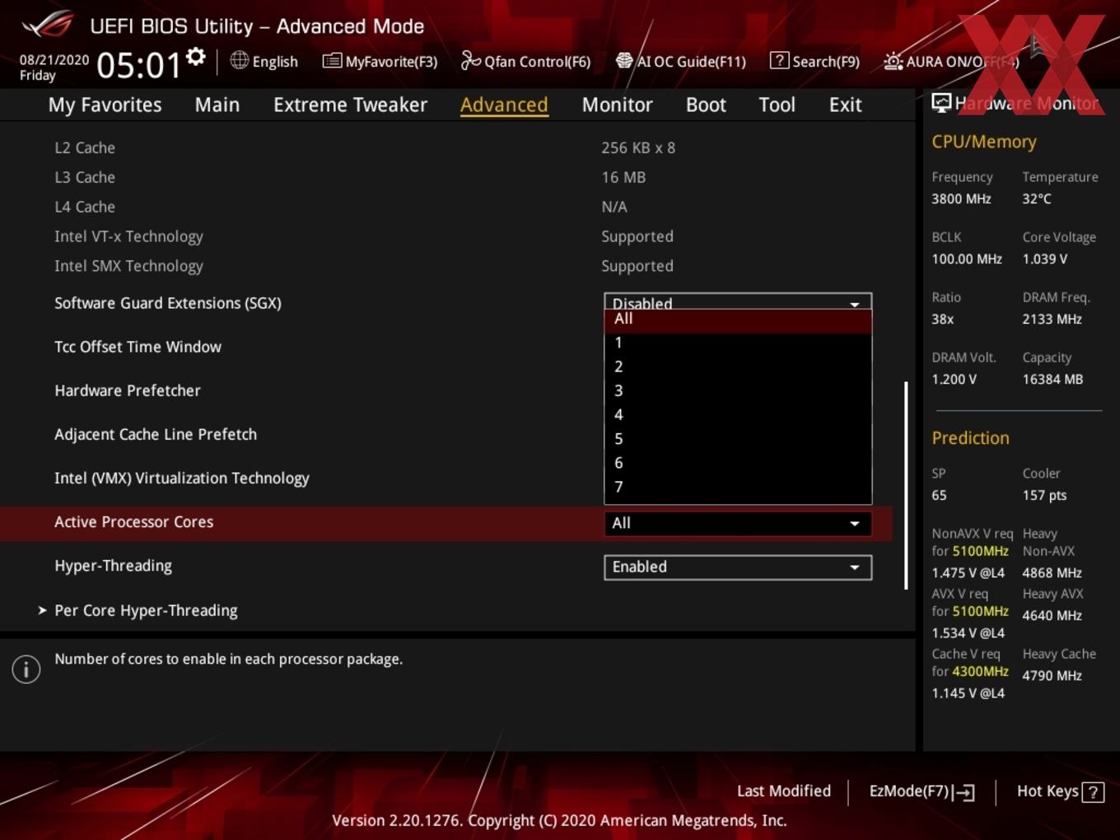Switch to the Main tab
The width and height of the screenshot is (1120, 840).
click(217, 105)
